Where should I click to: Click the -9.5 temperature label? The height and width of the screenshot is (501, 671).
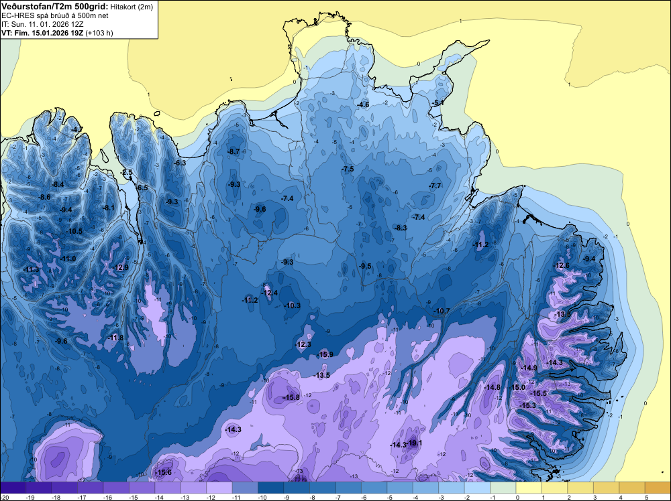pyautogui.click(x=365, y=266)
